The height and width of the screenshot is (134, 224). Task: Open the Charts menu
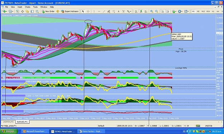28,7
